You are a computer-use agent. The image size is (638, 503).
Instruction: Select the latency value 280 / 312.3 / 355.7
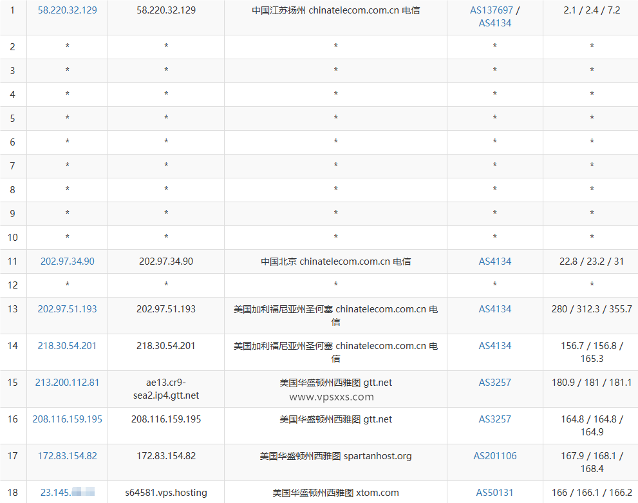tap(592, 309)
